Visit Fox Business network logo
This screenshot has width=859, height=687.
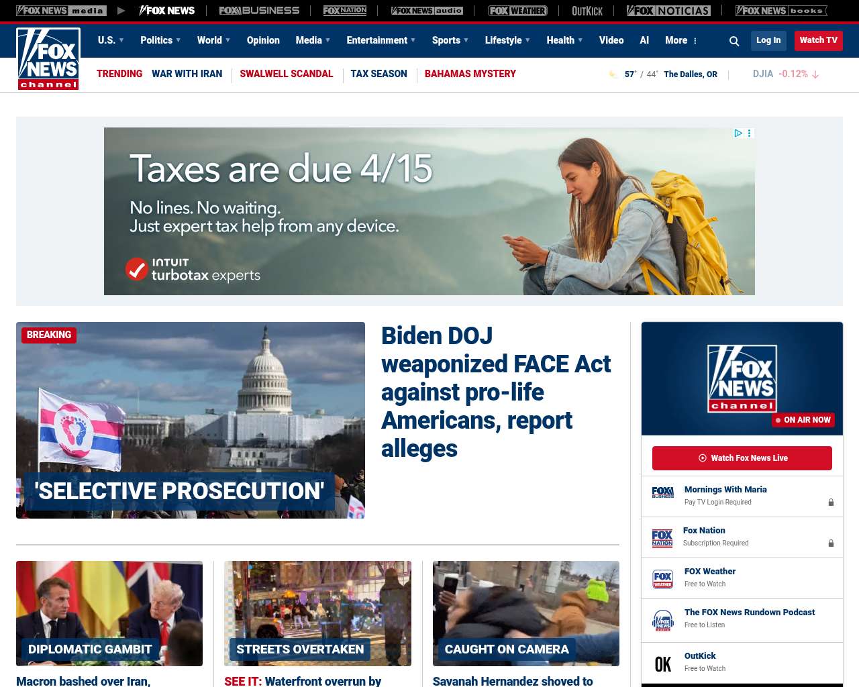click(x=259, y=11)
